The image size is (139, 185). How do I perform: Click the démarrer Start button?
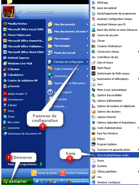tap(17, 182)
